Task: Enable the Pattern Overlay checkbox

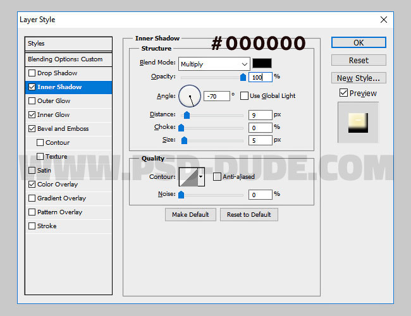Action: tap(32, 212)
